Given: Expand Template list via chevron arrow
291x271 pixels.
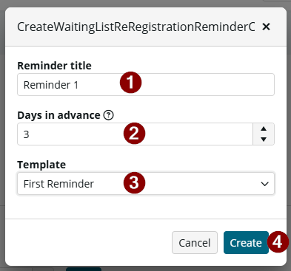Looking at the screenshot, I should point(264,184).
